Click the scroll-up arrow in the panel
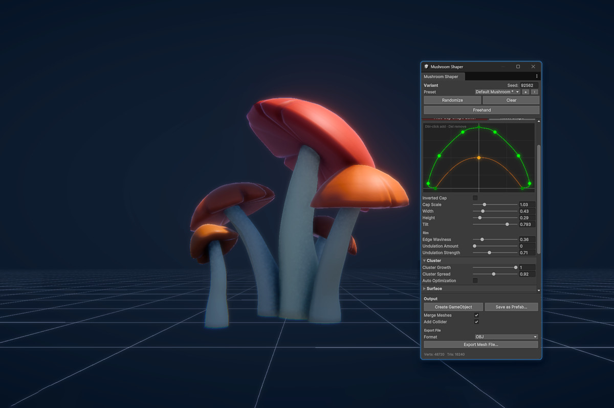Image resolution: width=614 pixels, height=408 pixels. (x=538, y=121)
